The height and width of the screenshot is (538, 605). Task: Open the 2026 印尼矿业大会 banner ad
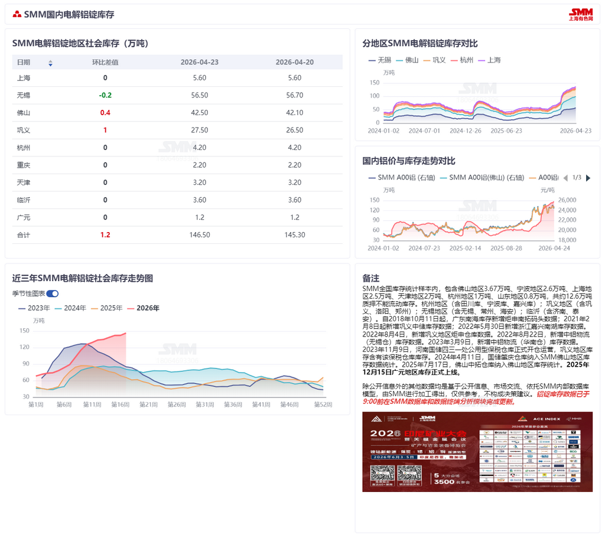click(x=477, y=452)
